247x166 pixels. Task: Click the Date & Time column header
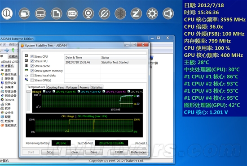pyautogui.click(x=82, y=57)
